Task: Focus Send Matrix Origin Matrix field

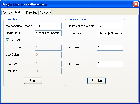Action: pyautogui.click(x=48, y=33)
